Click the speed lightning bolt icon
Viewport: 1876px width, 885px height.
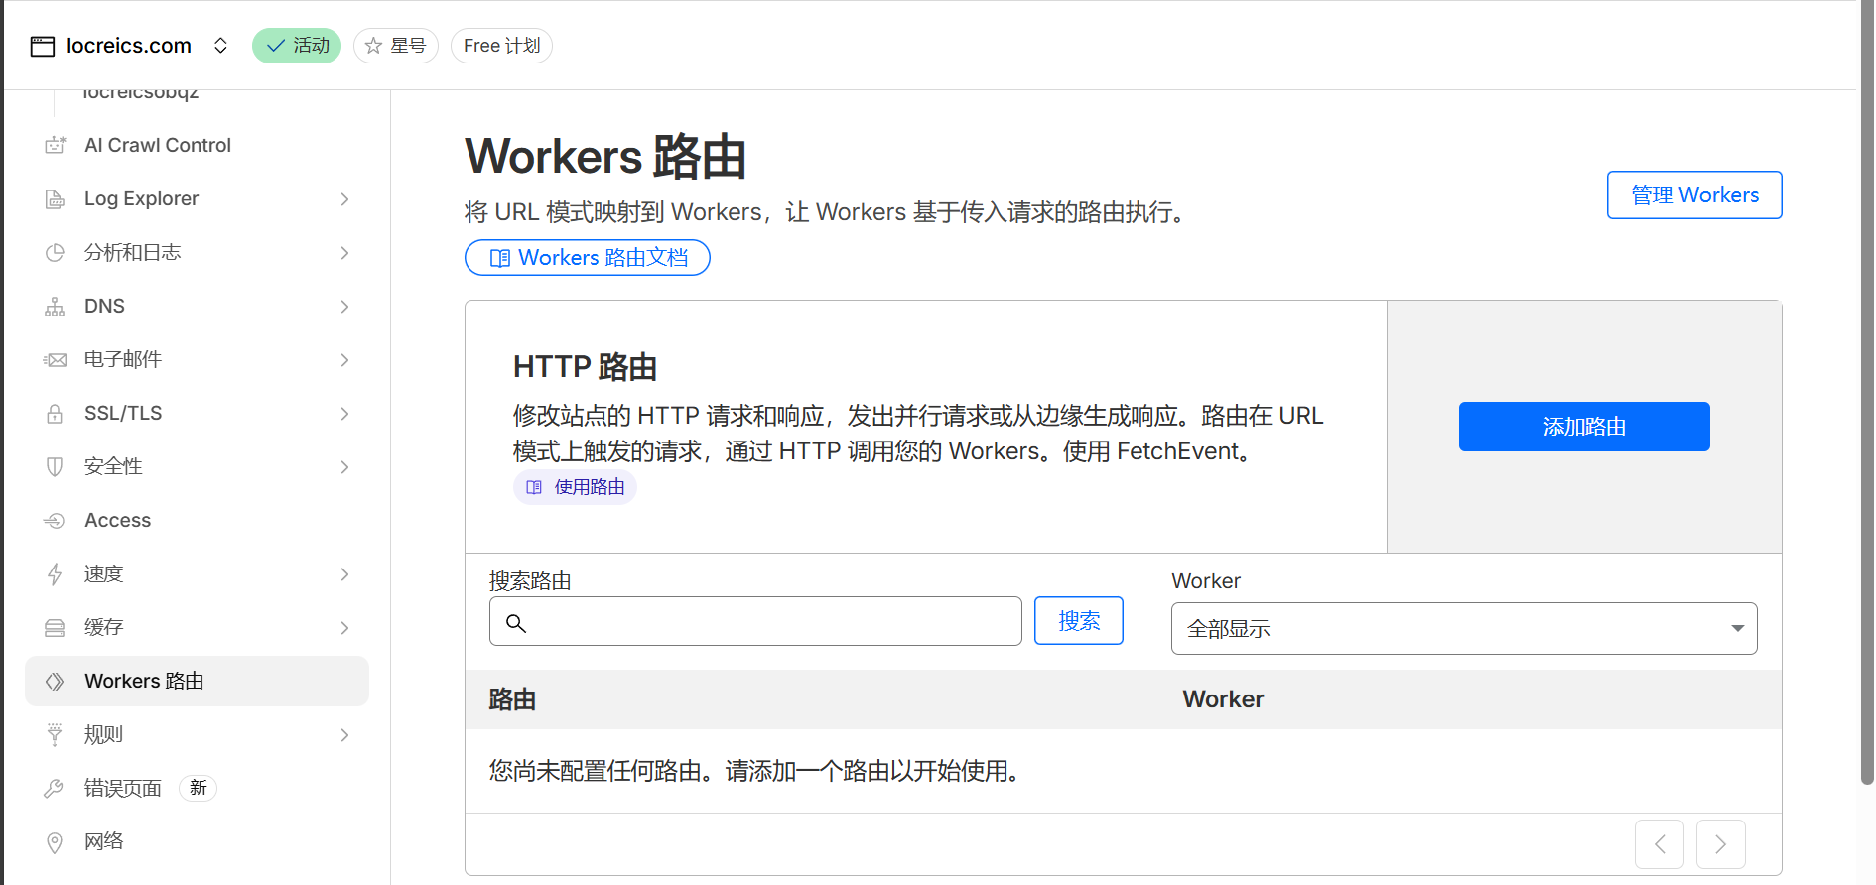point(55,574)
